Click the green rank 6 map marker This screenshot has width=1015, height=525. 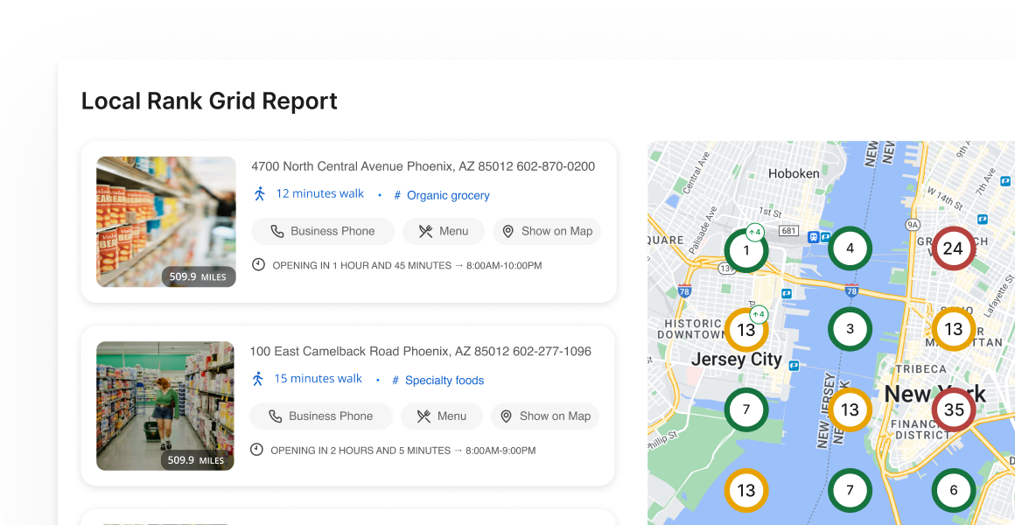point(954,491)
